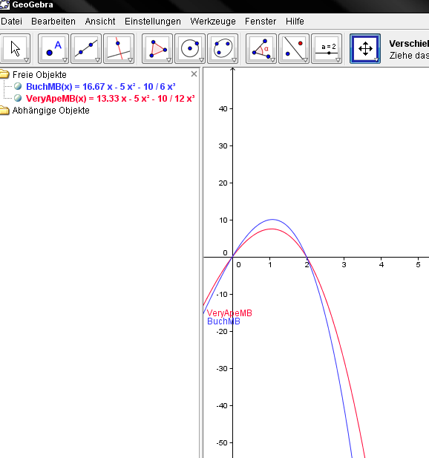Select the red VeryApeMB(x) equation entry
This screenshot has height=458, width=429.
[x=111, y=99]
